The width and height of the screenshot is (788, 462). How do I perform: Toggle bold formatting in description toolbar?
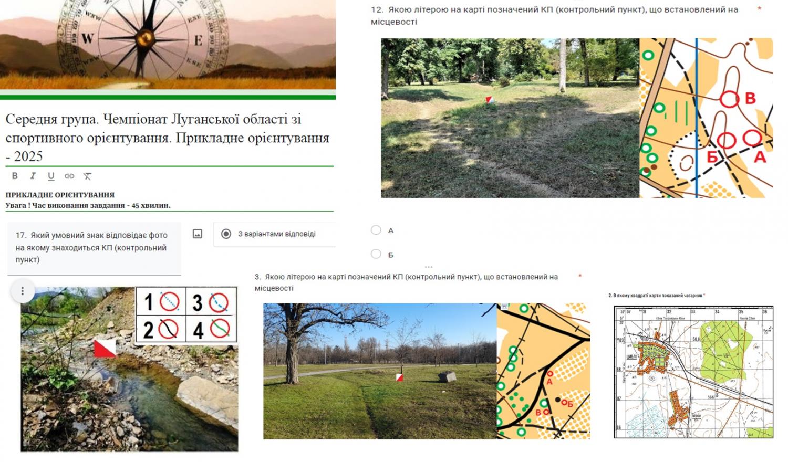pyautogui.click(x=15, y=176)
